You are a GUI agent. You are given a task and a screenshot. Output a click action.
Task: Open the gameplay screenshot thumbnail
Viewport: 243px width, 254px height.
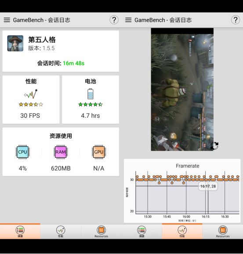coord(182,89)
